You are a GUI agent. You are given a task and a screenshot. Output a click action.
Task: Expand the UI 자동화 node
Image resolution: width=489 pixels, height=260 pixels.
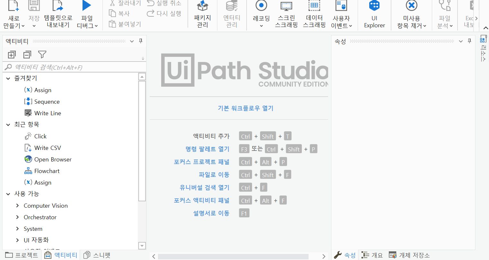pyautogui.click(x=17, y=240)
